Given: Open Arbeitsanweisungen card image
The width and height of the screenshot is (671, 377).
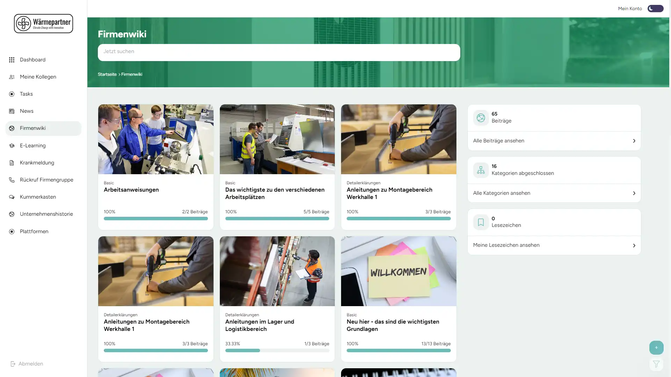Looking at the screenshot, I should tap(156, 139).
